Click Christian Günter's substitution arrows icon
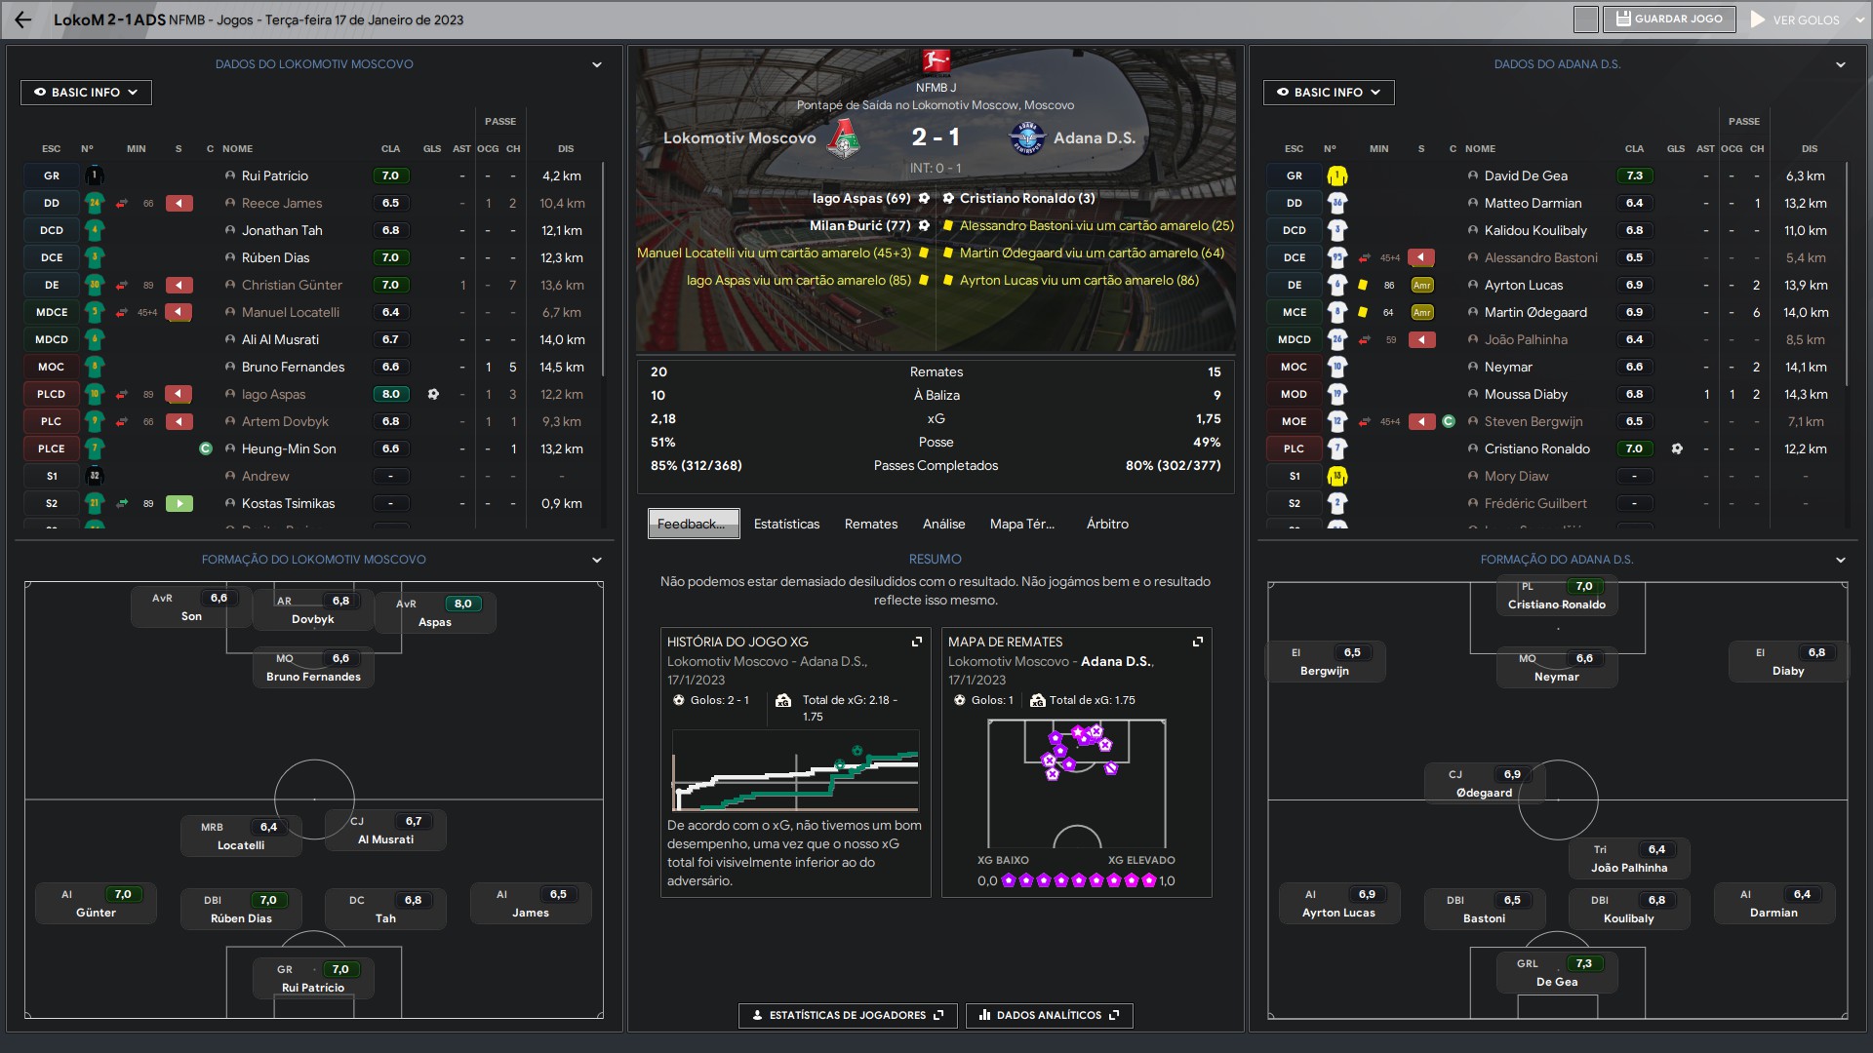The image size is (1873, 1053). tap(122, 286)
